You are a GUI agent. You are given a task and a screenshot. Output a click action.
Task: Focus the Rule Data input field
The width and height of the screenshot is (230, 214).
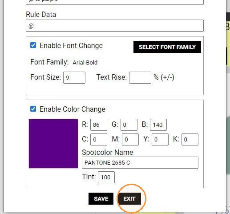pos(115,26)
